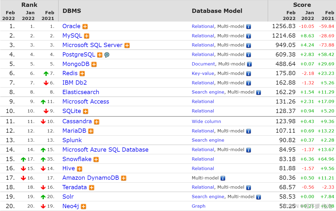Click the info icon in the Redis row
The image size is (336, 211).
pos(249,74)
